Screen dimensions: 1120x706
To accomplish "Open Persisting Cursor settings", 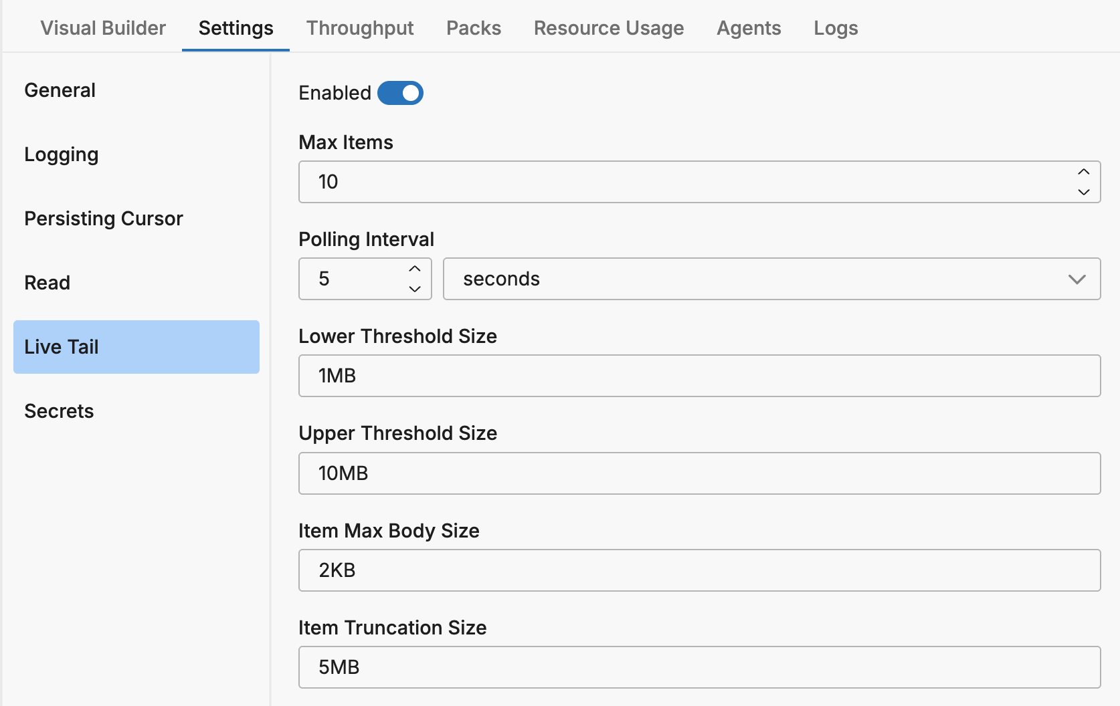I will [104, 219].
